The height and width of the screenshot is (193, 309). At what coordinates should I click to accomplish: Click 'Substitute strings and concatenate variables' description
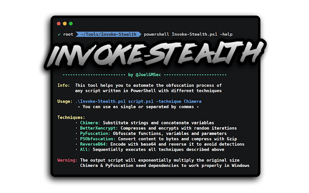point(158,123)
